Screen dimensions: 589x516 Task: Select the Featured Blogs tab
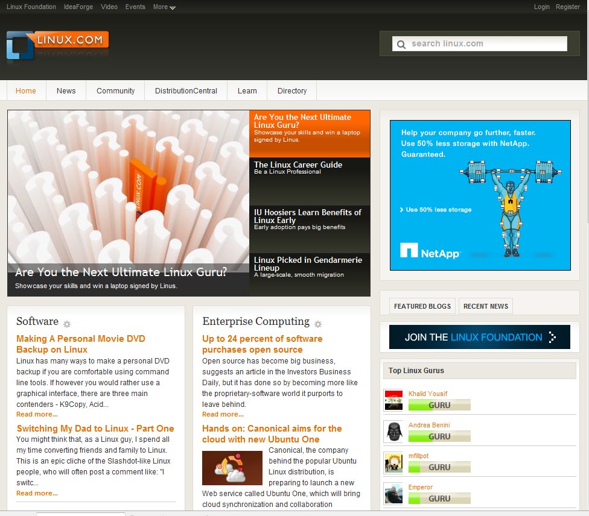pyautogui.click(x=422, y=306)
